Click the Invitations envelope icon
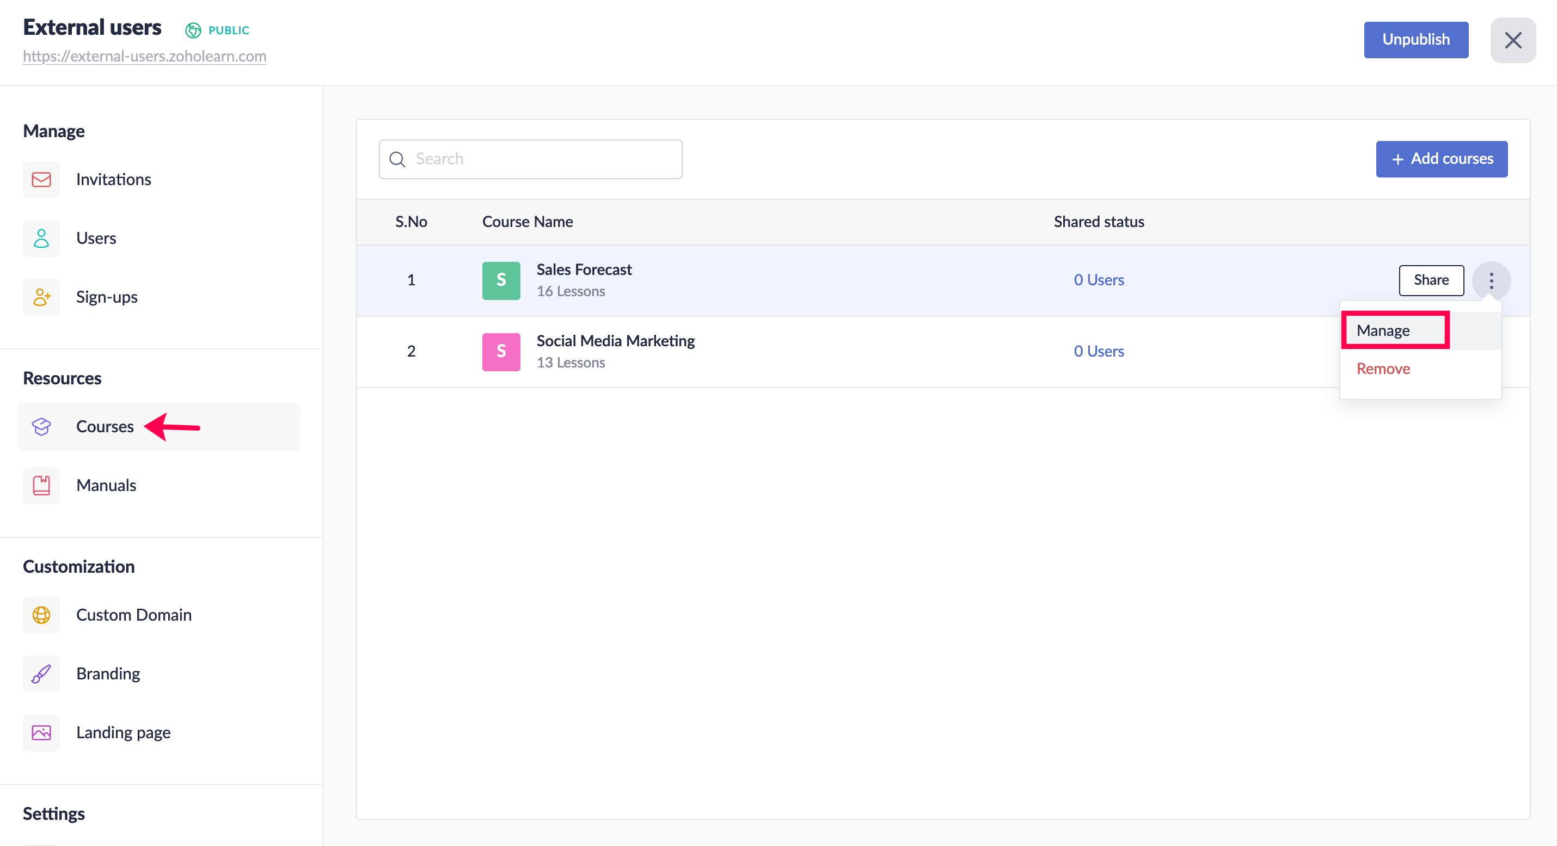 pos(41,180)
